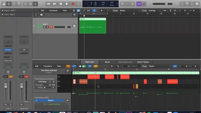
Task: Start playback with the Play button
Action: tap(67, 4)
